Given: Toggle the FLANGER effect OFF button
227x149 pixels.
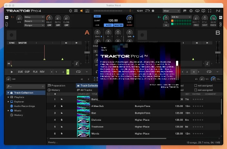Looking at the screenshot, I should [x=67, y=25].
